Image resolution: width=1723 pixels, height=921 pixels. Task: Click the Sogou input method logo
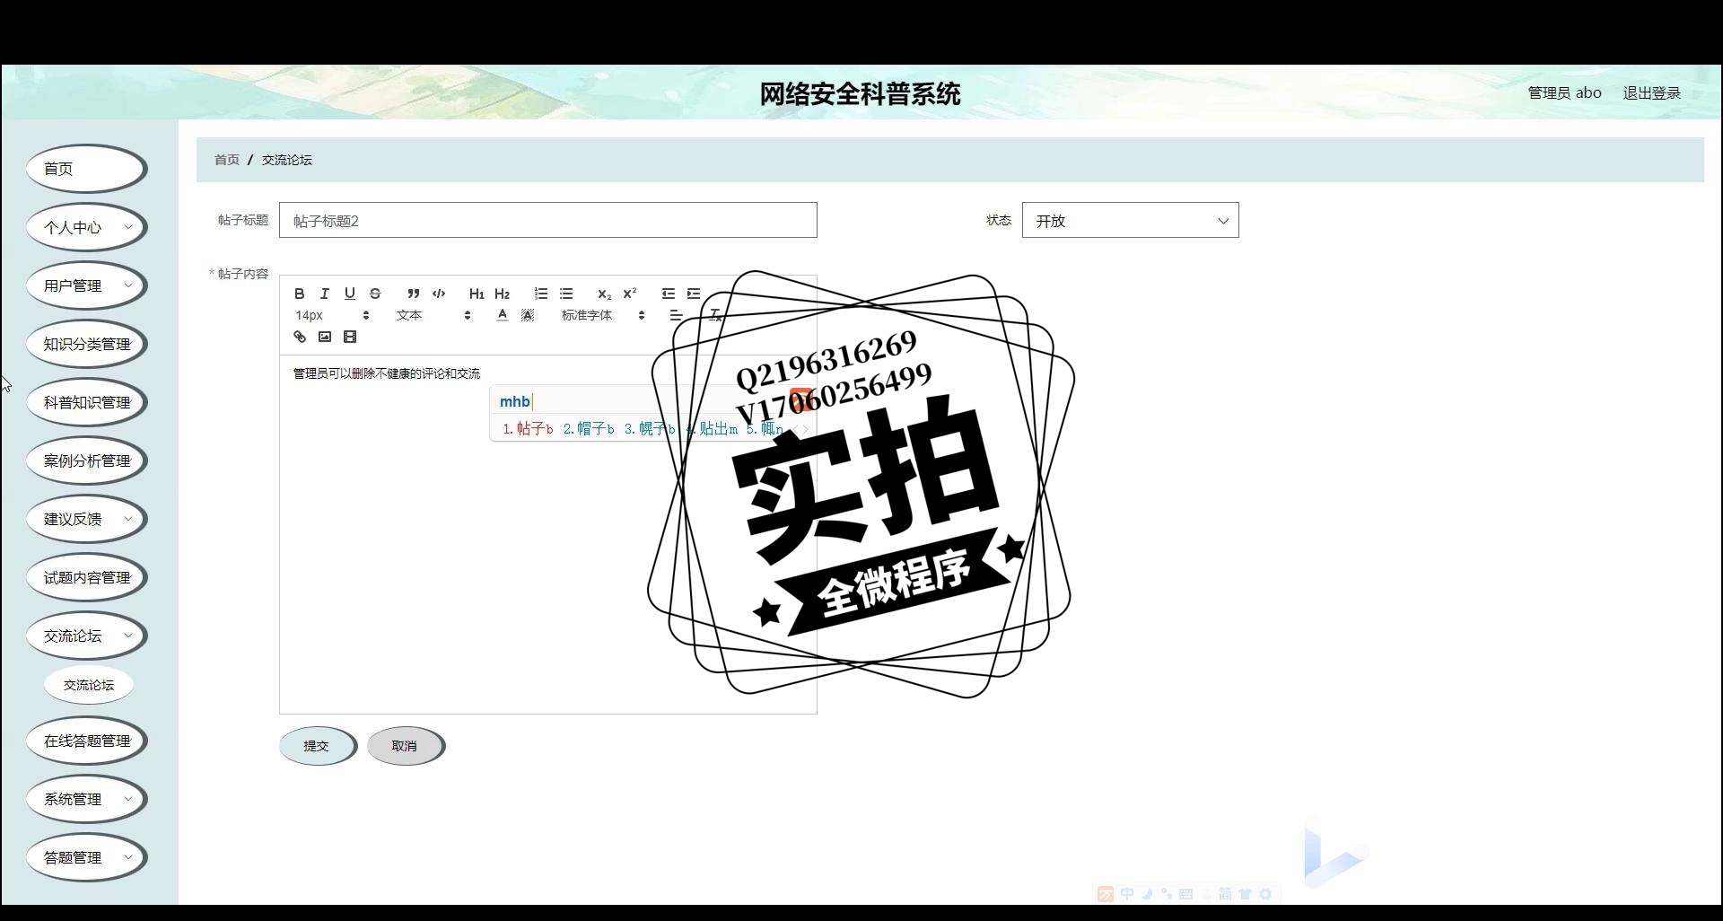[1106, 894]
